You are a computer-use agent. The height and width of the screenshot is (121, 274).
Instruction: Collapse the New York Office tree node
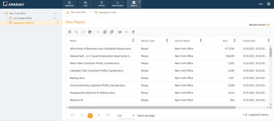3,13
